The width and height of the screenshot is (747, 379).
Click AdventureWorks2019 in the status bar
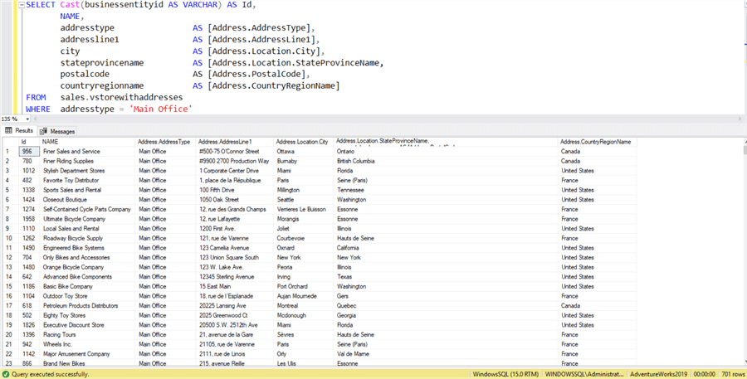[x=657, y=373]
